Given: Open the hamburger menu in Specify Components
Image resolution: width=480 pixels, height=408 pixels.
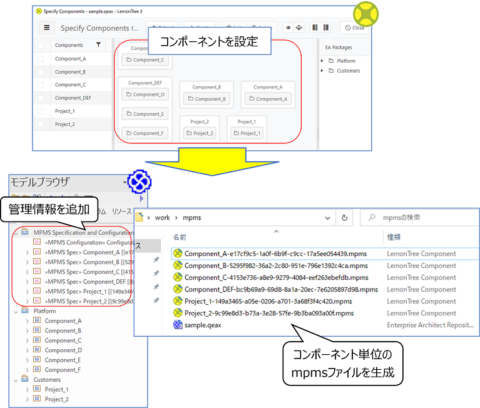Looking at the screenshot, I should (47, 28).
